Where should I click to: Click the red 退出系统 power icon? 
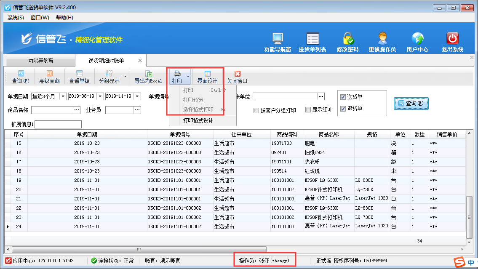coord(452,39)
